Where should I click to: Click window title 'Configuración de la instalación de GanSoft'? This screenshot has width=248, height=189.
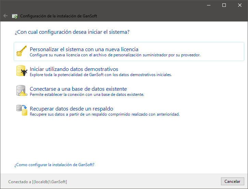pos(59,16)
